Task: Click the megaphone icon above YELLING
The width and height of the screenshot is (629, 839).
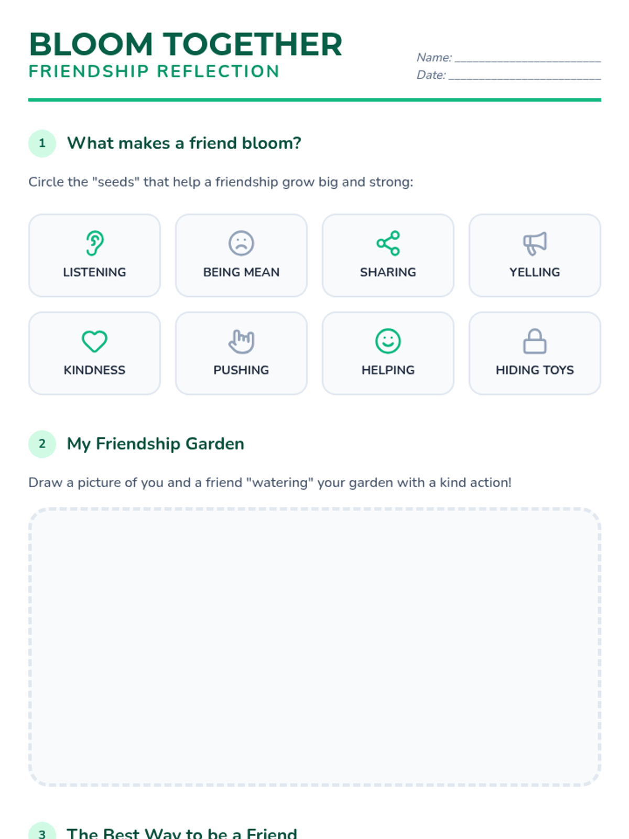Action: pos(535,243)
